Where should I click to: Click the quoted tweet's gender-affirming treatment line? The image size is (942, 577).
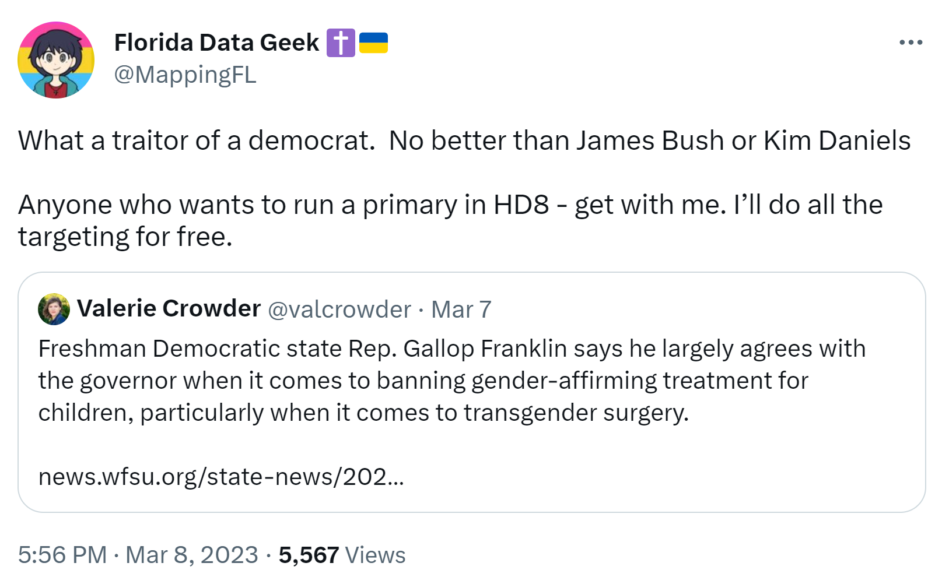(423, 381)
